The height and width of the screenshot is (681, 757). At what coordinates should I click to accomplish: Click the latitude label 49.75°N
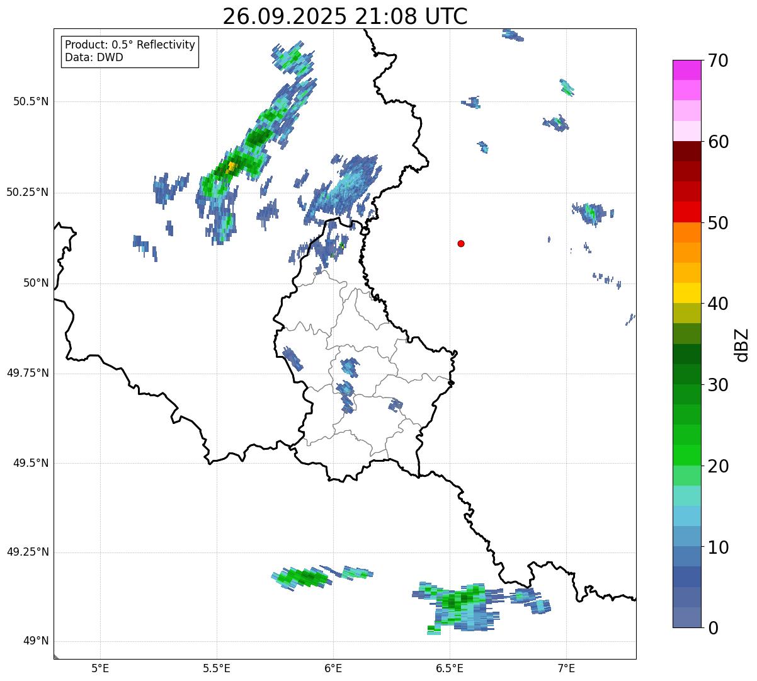click(x=28, y=373)
